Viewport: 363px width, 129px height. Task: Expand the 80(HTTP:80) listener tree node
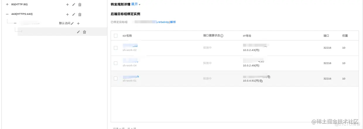7,4
